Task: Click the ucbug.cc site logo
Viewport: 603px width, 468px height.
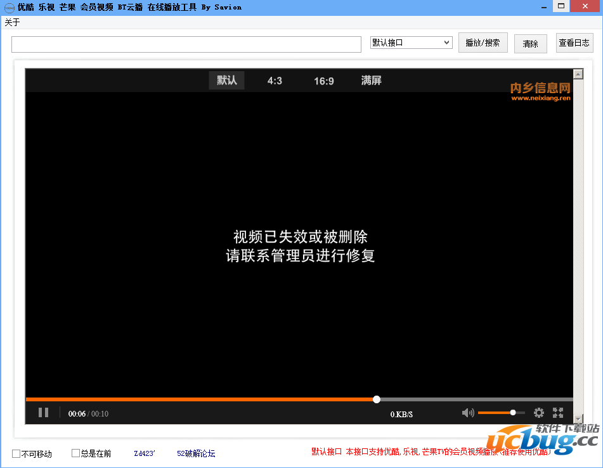Action: pyautogui.click(x=540, y=446)
